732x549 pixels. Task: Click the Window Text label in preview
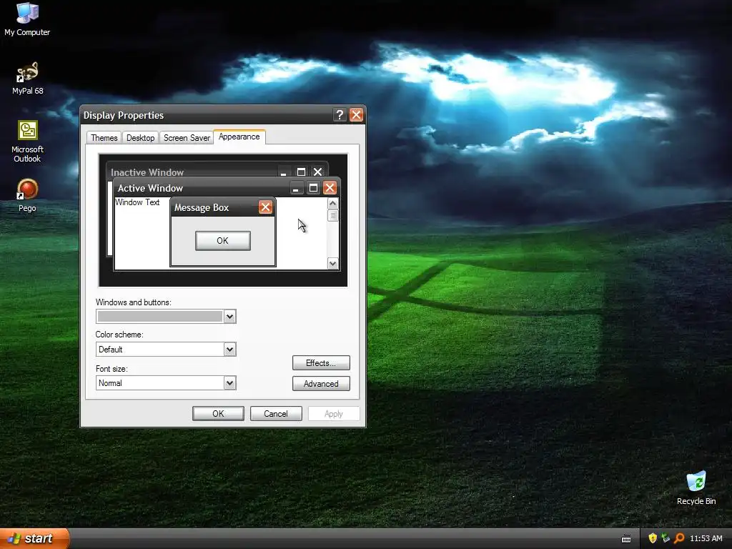click(137, 202)
